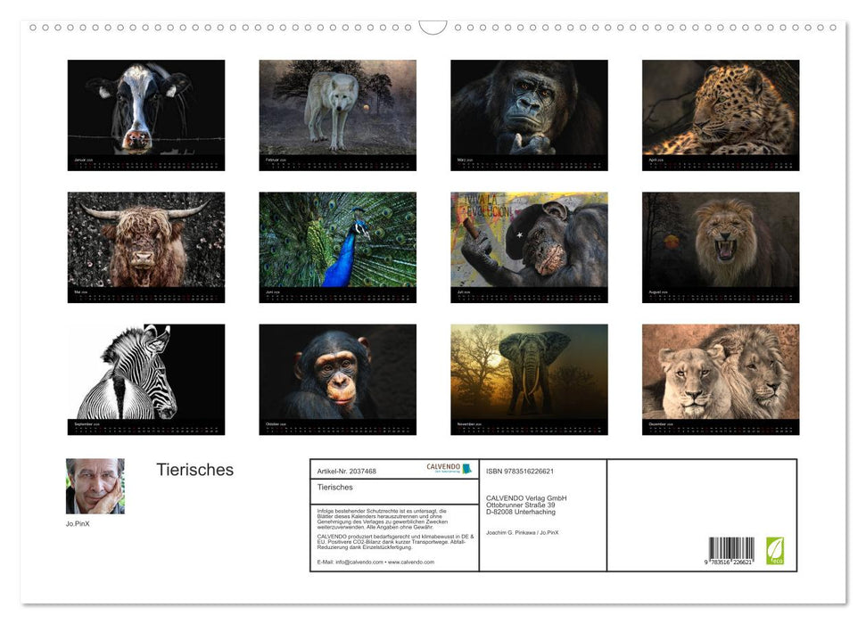Select the February wolf thumbnail
This screenshot has width=866, height=624.
pyautogui.click(x=336, y=114)
